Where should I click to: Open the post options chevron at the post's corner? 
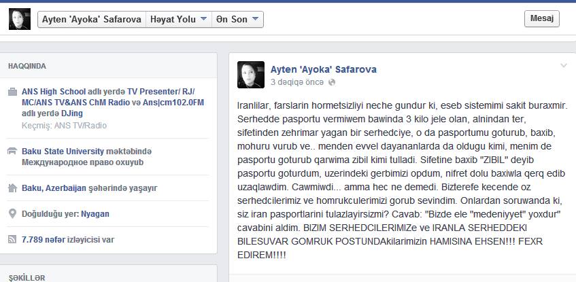click(564, 66)
